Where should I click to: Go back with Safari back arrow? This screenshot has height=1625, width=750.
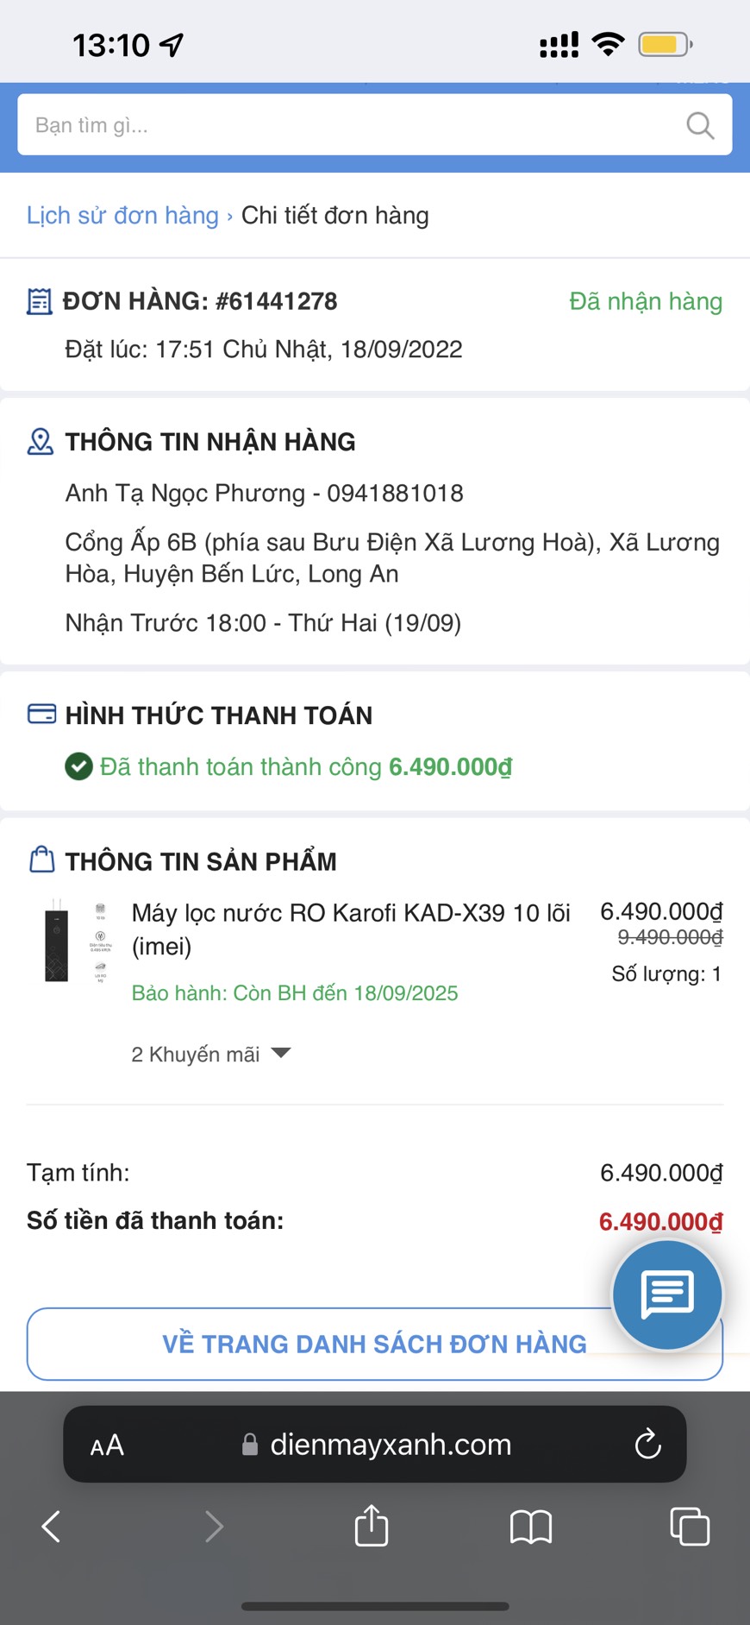tap(52, 1526)
